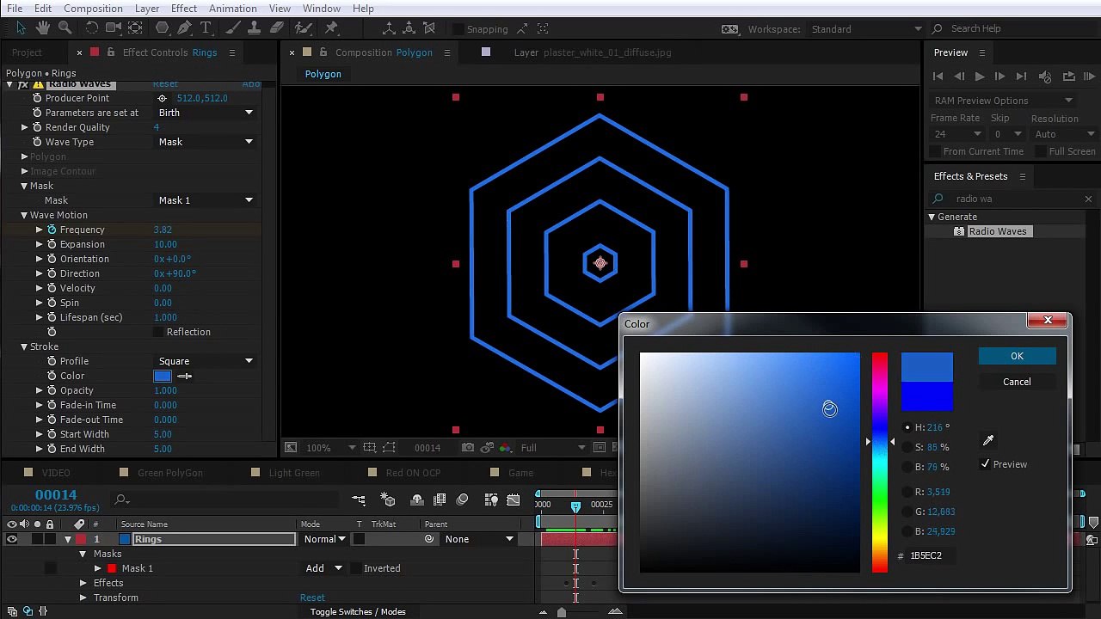This screenshot has width=1101, height=619.
Task: Open the Wave Type dropdown
Action: pos(206,142)
